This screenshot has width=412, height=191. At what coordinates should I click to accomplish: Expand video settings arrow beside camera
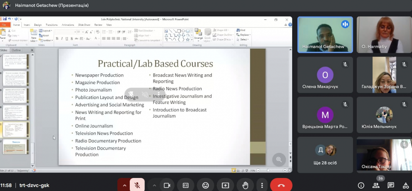tap(154, 186)
